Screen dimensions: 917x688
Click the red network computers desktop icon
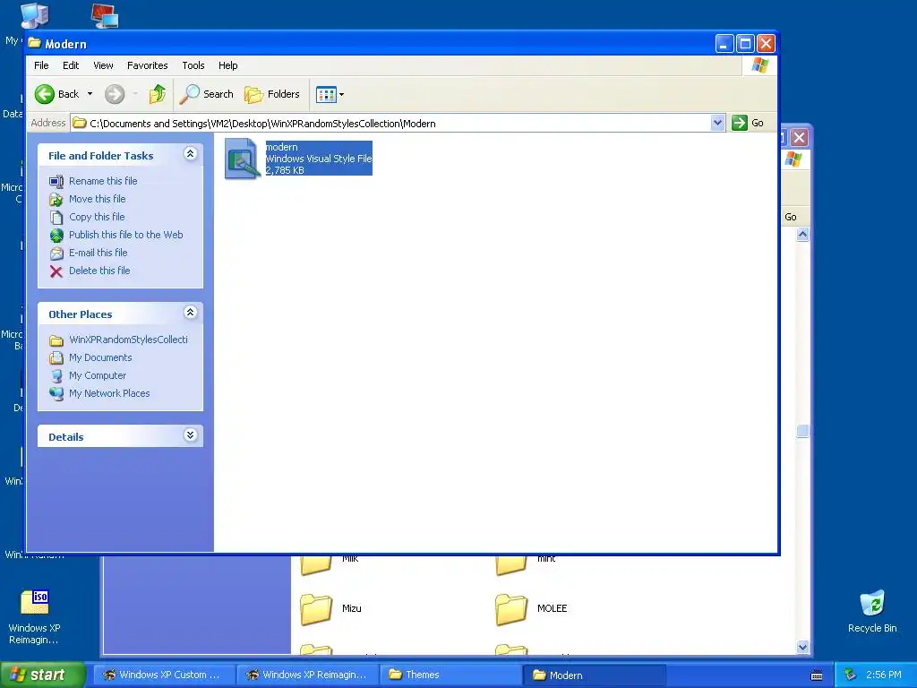[106, 16]
